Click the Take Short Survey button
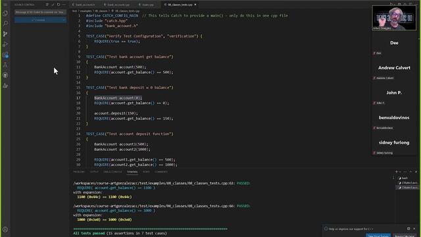The height and width of the screenshot is (237, 421). click(x=378, y=236)
